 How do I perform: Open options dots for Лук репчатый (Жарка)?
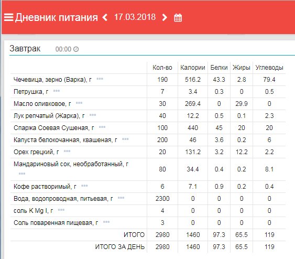pyautogui.click(x=93, y=115)
